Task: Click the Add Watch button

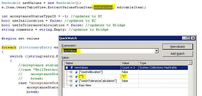Action: [178, 54]
